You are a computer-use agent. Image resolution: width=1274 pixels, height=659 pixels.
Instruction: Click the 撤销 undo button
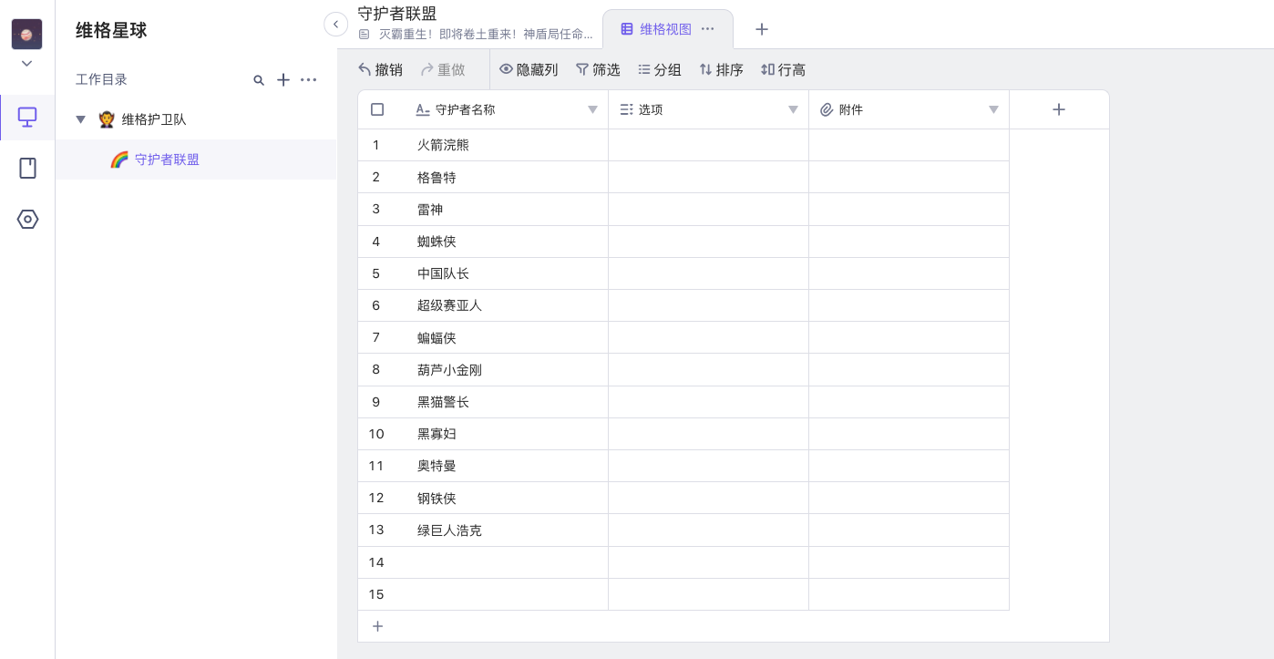pos(380,69)
